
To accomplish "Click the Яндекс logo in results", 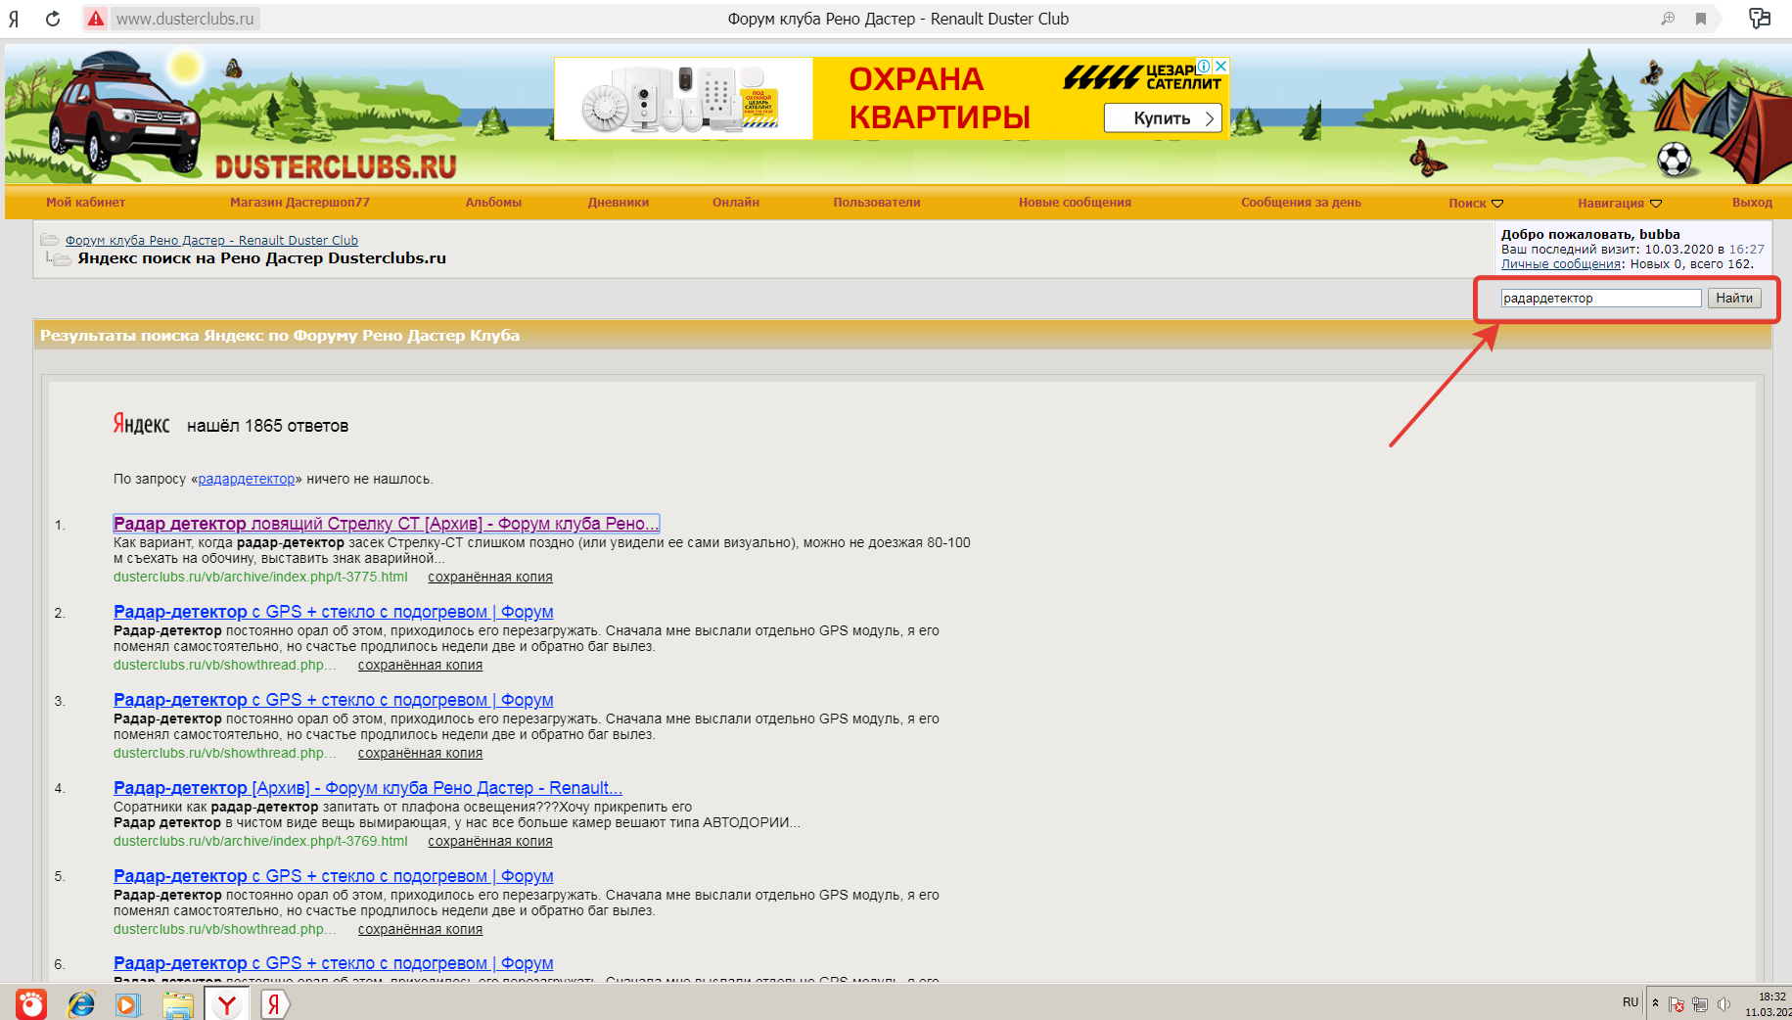I will point(141,424).
